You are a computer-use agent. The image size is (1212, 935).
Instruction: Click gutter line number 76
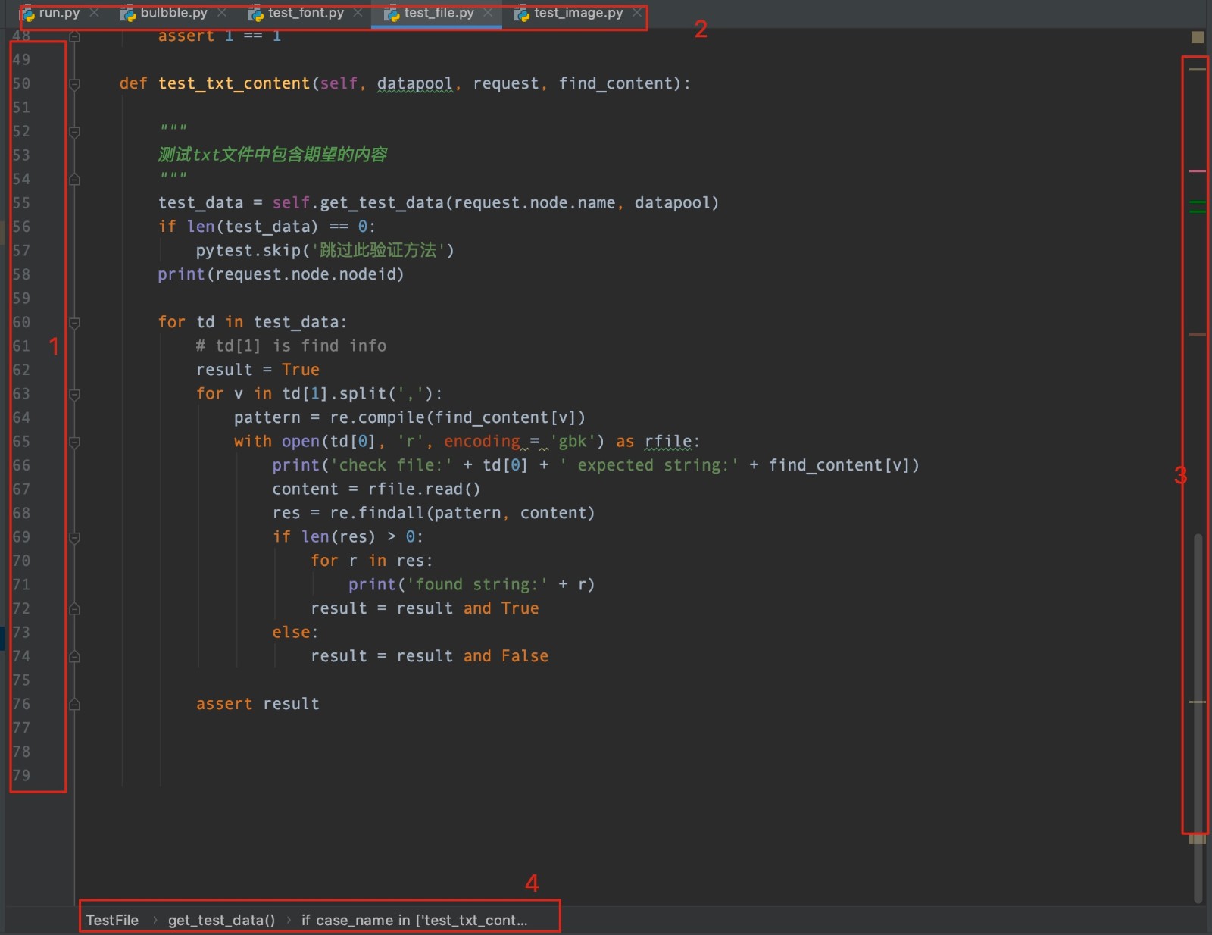(21, 704)
